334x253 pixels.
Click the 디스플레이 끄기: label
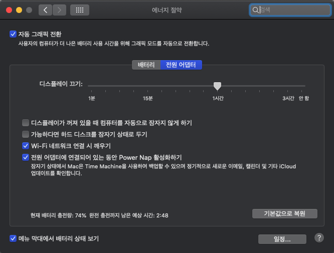61,84
